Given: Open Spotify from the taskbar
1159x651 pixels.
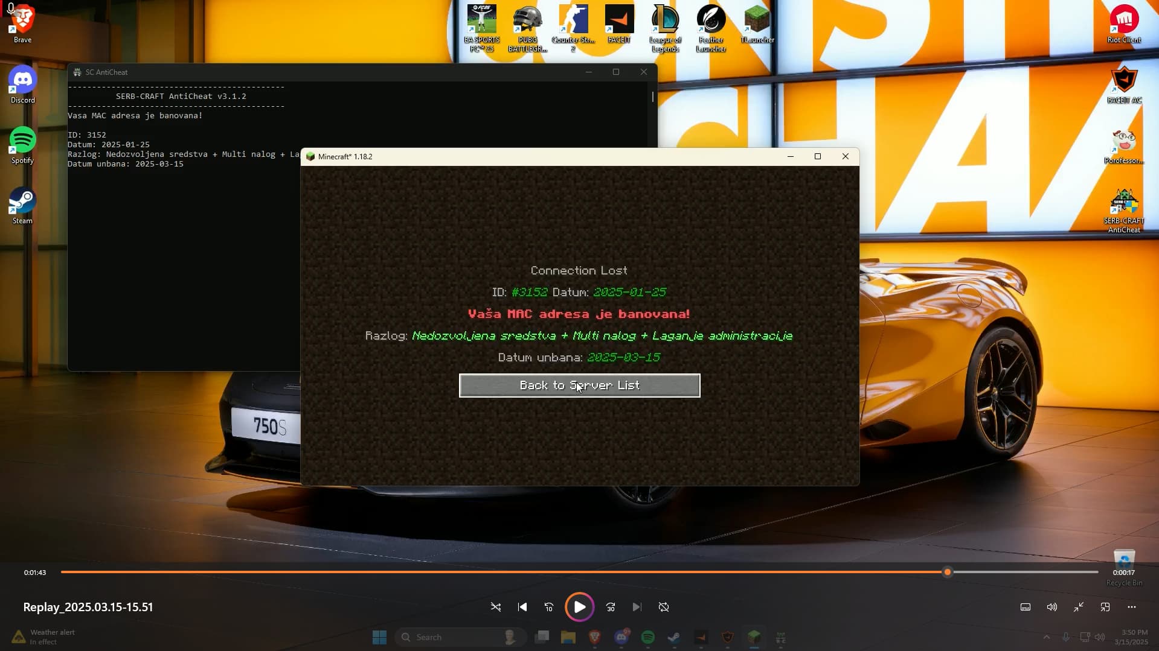Looking at the screenshot, I should (x=648, y=637).
